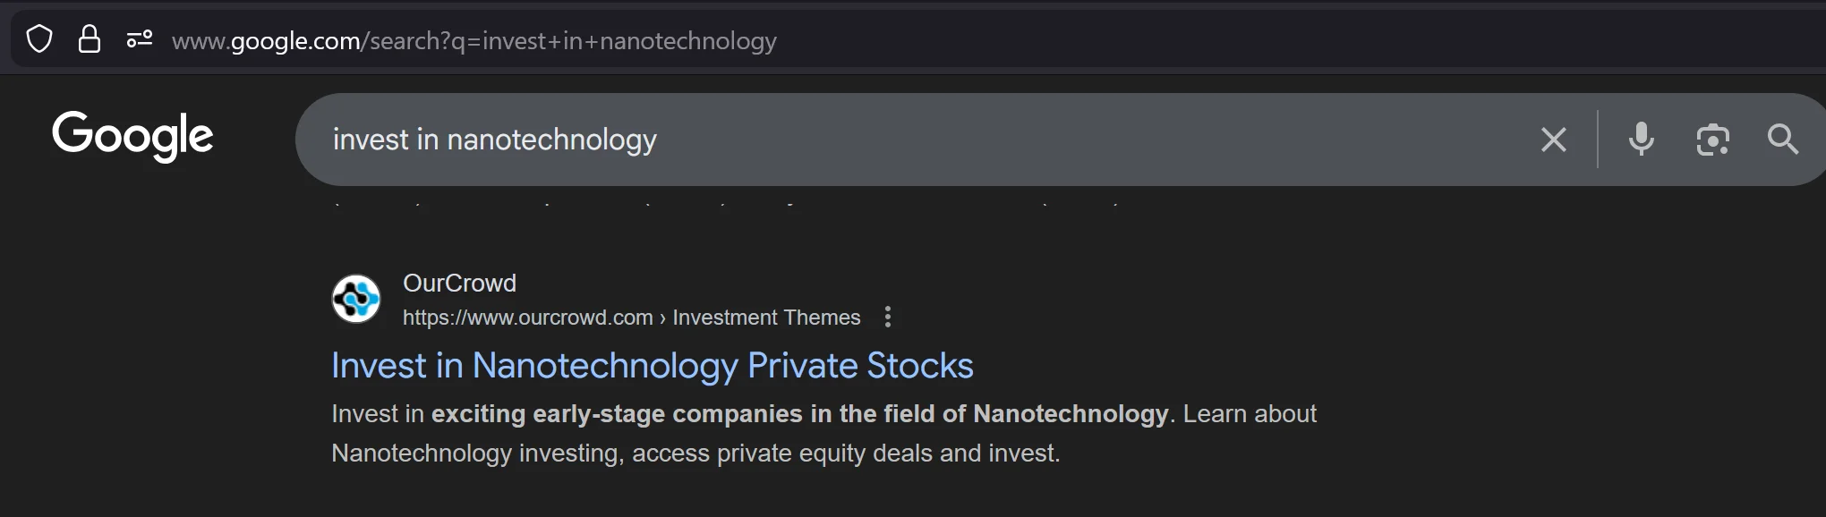Click the search magnifier icon
The height and width of the screenshot is (517, 1826).
[1783, 140]
